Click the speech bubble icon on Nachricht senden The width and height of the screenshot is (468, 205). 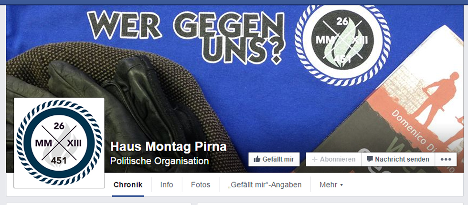370,159
